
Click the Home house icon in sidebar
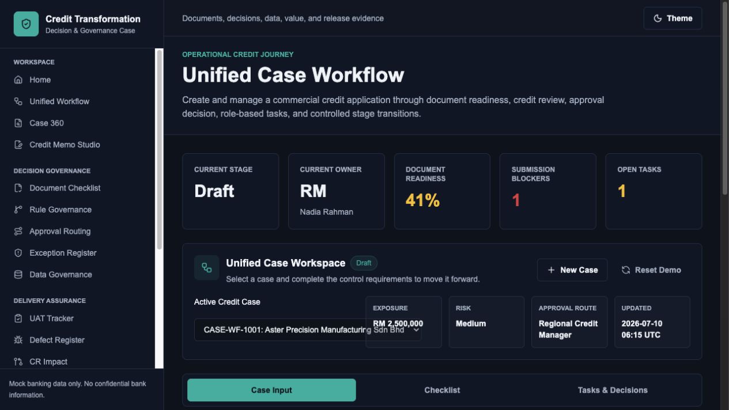(18, 80)
